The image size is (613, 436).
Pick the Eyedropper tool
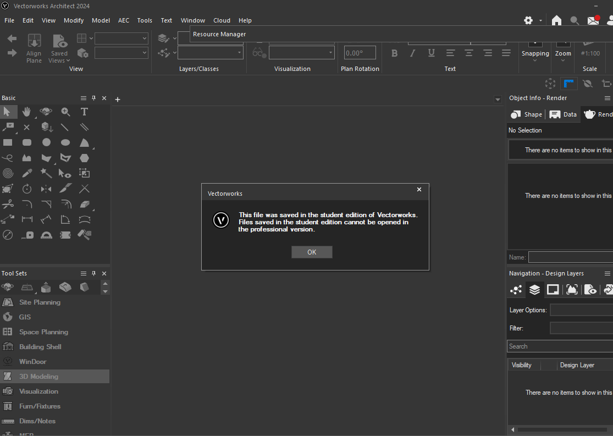(27, 173)
